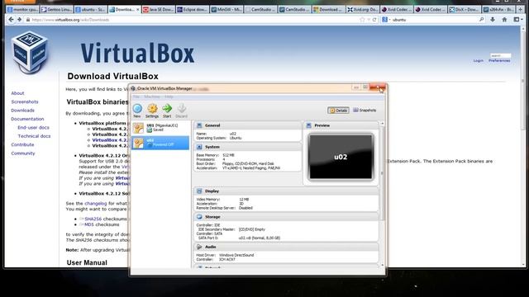Click the browser home icon
This screenshot has width=529, height=297.
(504, 20)
